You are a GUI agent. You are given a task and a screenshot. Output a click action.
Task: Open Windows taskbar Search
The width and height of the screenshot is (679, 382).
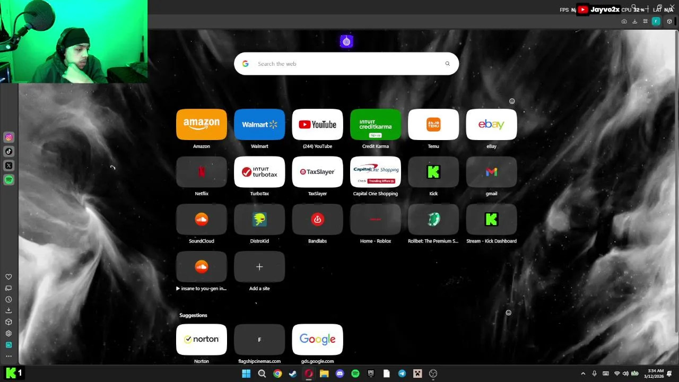[262, 374]
